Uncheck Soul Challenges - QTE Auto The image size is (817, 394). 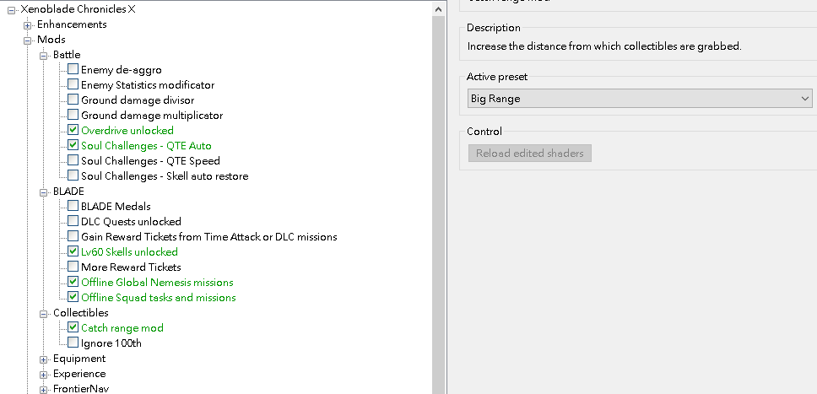point(73,145)
